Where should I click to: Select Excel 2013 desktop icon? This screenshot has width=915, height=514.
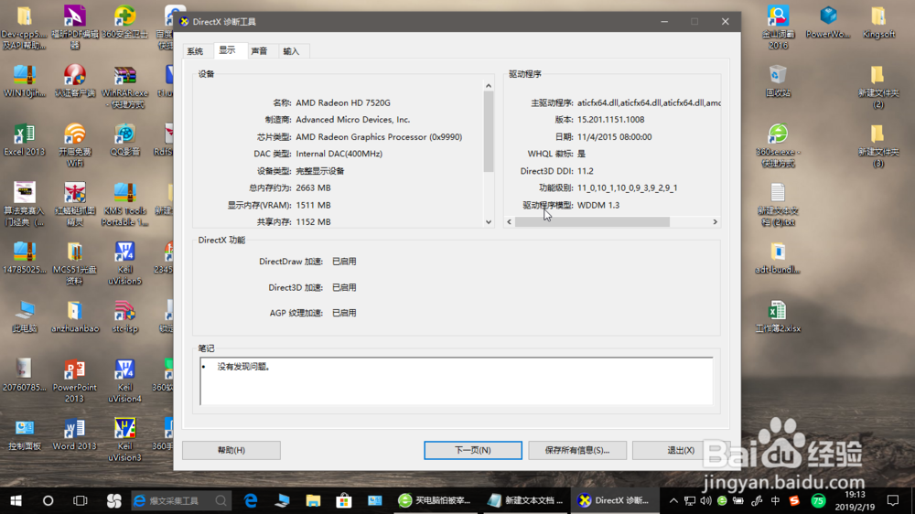pos(24,140)
